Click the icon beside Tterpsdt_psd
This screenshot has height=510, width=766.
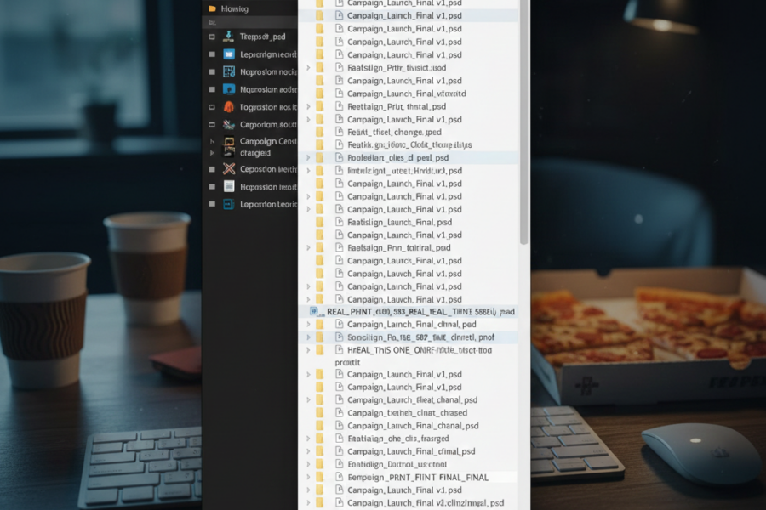pos(229,37)
